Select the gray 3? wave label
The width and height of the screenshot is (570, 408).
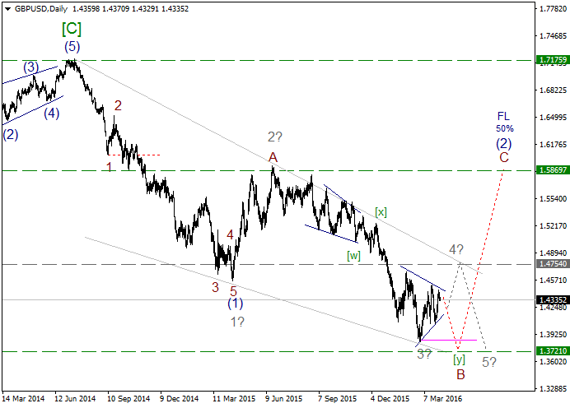coord(424,355)
